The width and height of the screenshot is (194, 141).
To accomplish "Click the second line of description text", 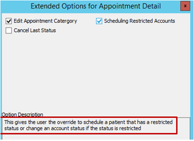I will pos(72,128).
